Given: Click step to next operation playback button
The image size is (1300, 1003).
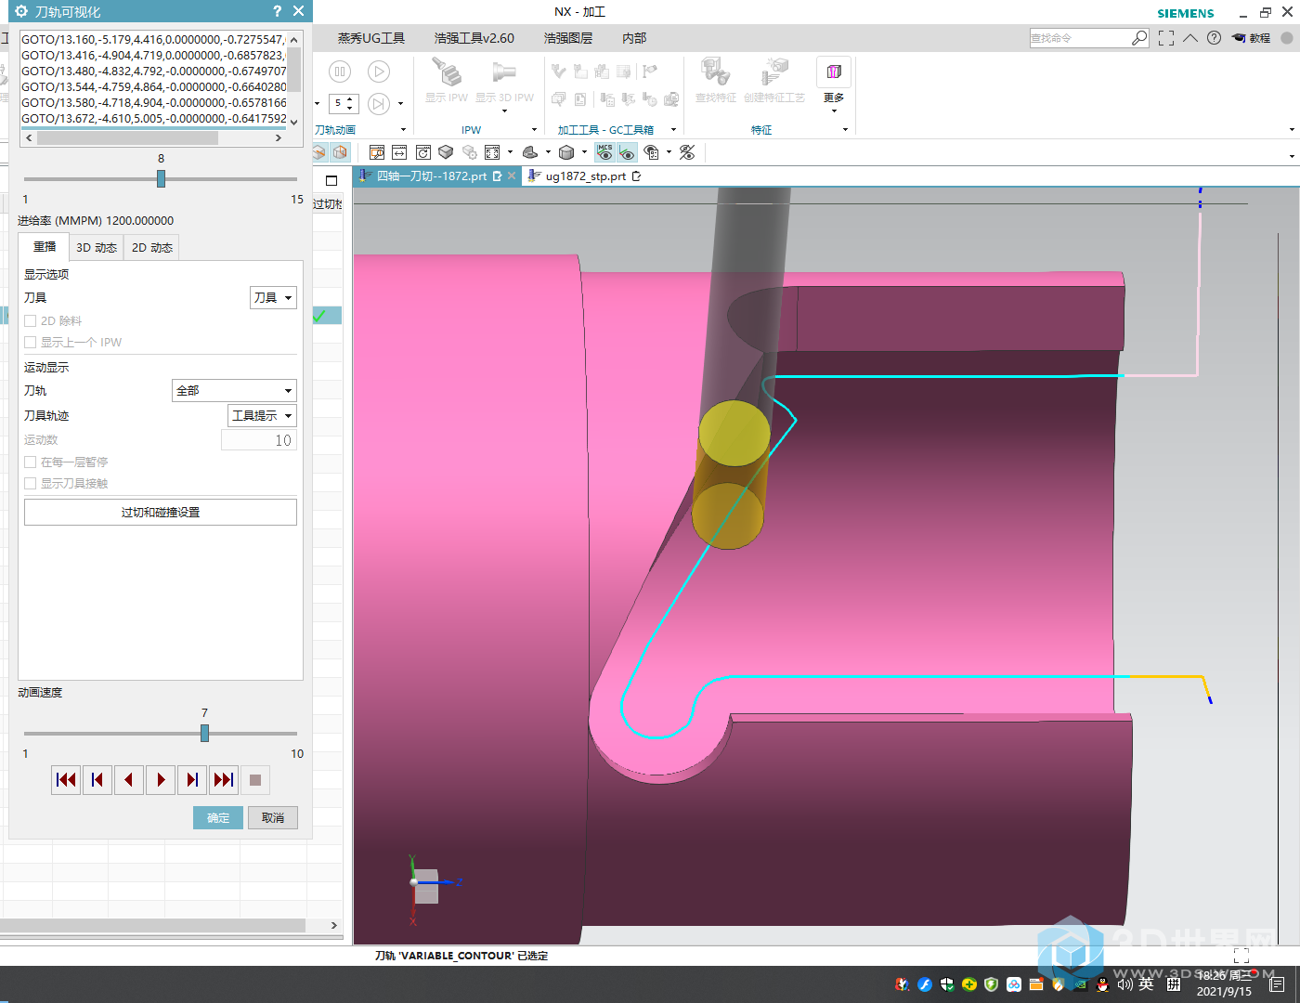Looking at the screenshot, I should tap(192, 780).
